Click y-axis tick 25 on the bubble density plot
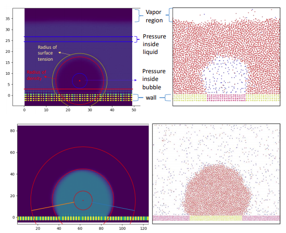This screenshot has height=233, width=286. pyautogui.click(x=8, y=40)
